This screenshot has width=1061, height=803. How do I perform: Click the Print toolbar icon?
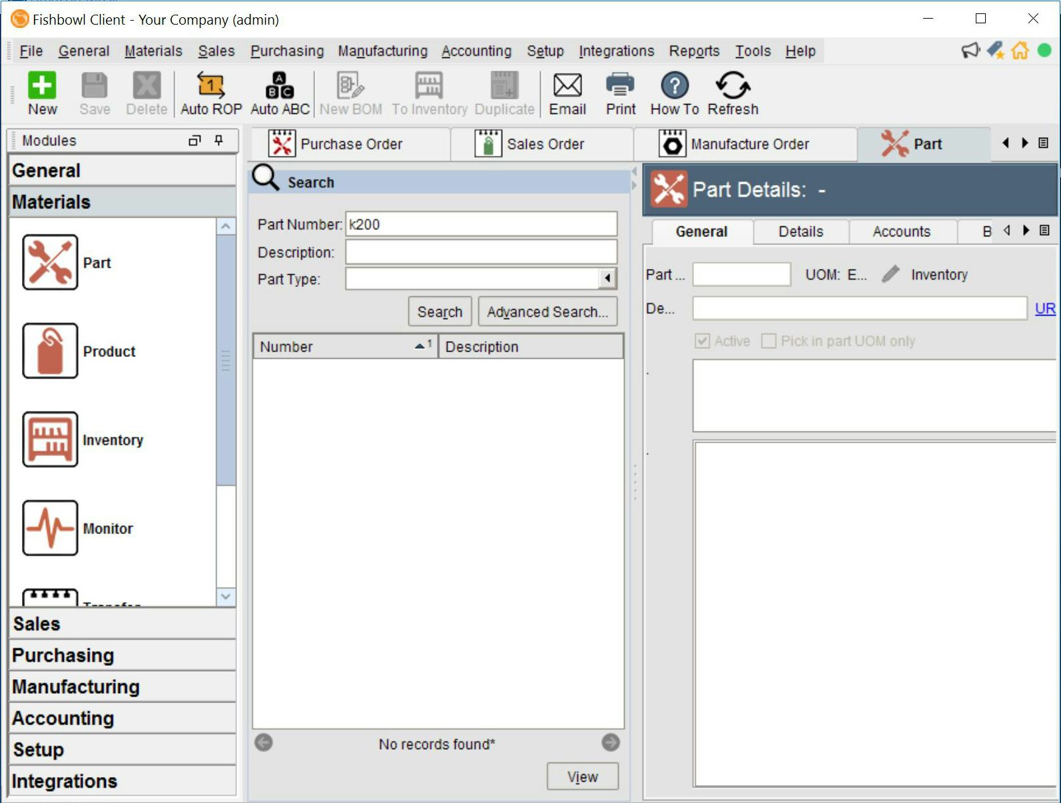point(621,93)
